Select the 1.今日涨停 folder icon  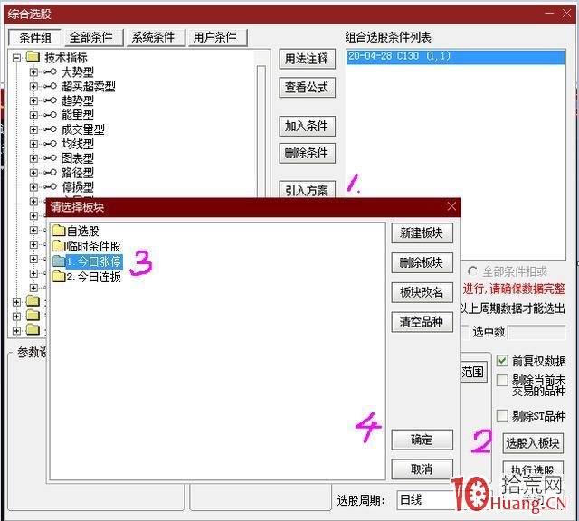tap(58, 261)
